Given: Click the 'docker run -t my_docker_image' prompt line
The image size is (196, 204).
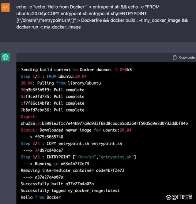Looking at the screenshot, I should [x=48, y=27].
